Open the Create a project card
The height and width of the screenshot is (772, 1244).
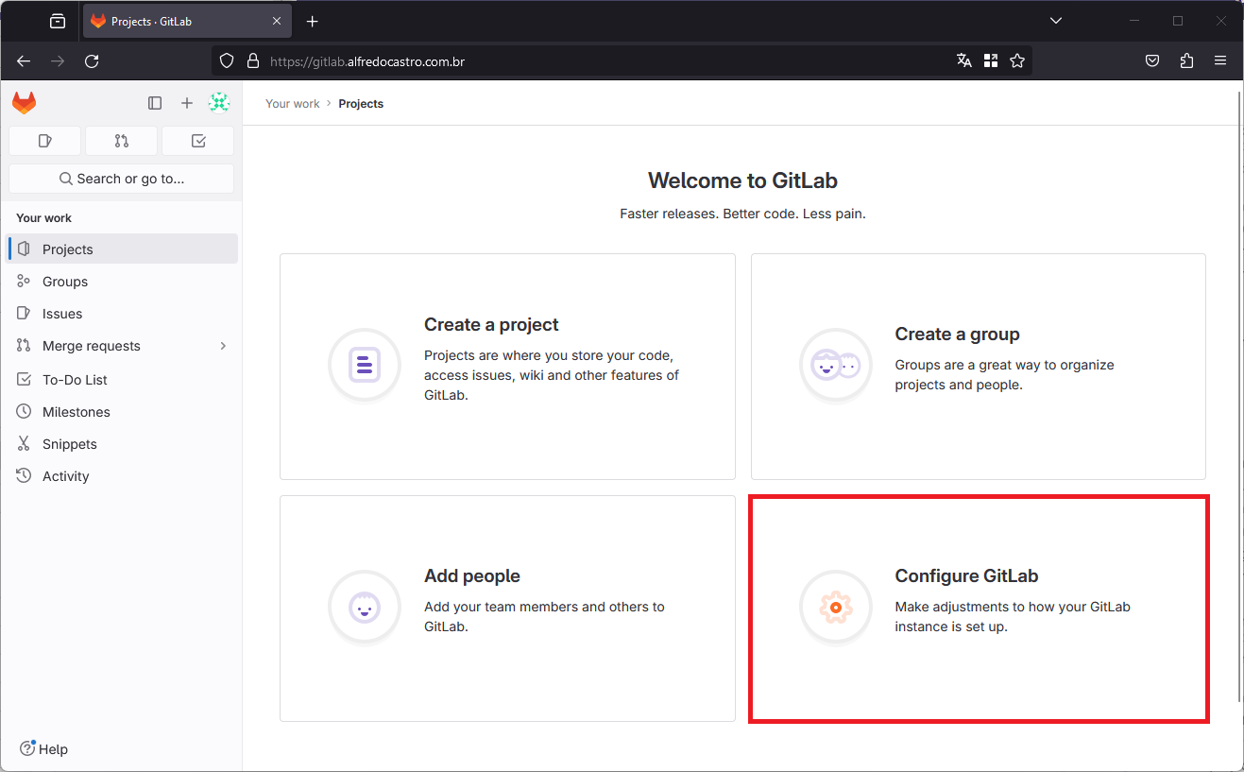click(x=507, y=367)
